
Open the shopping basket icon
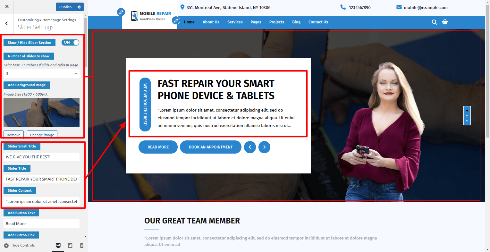click(x=445, y=22)
